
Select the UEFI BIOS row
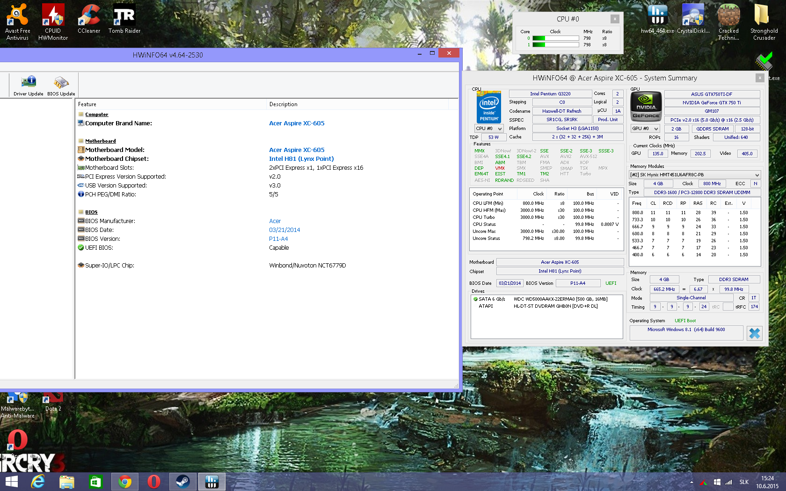267,248
